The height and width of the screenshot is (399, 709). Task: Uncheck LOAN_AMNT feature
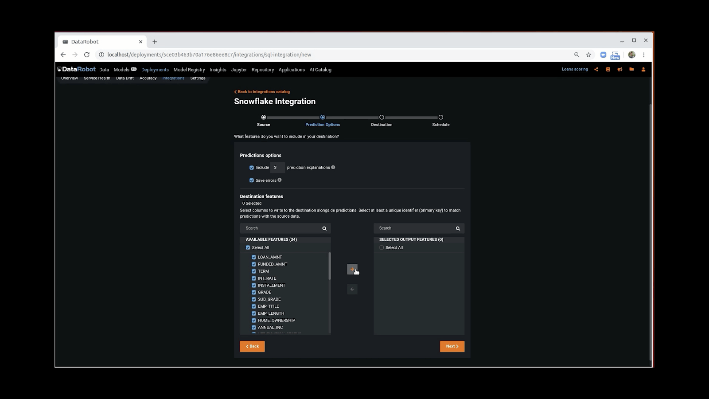[x=254, y=257]
